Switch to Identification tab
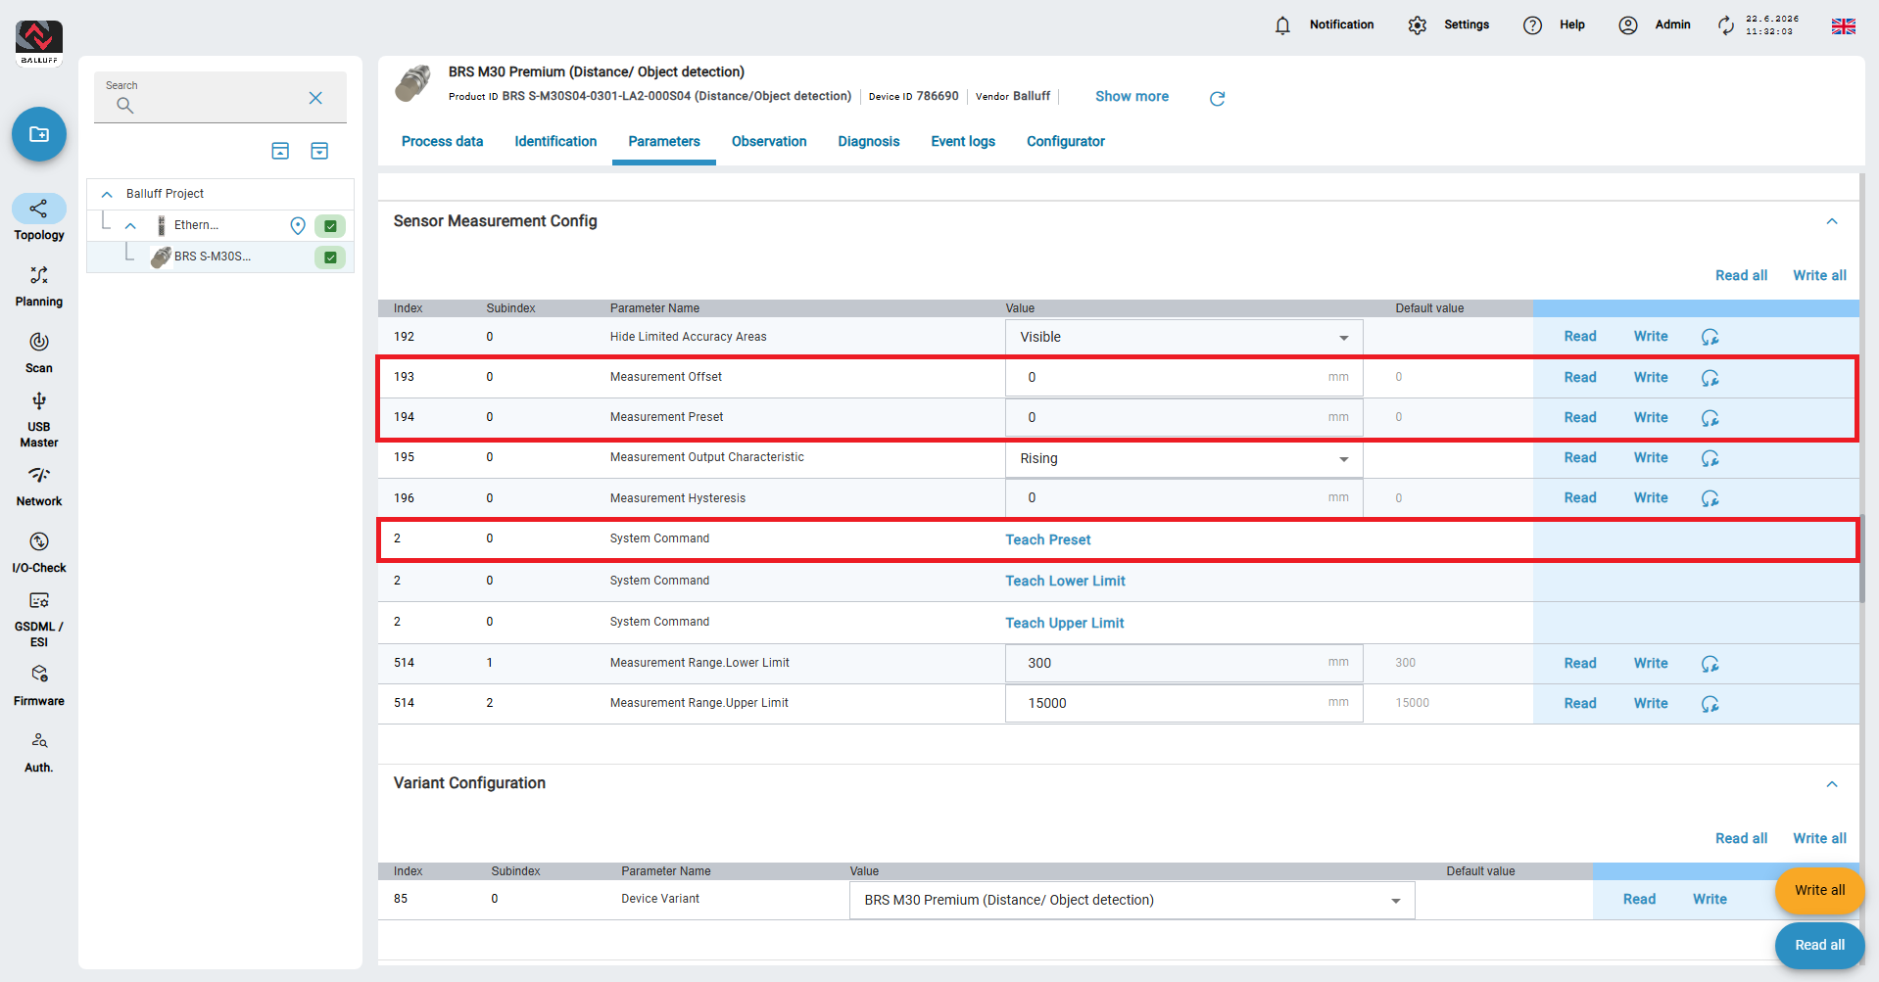The image size is (1879, 982). [x=555, y=141]
